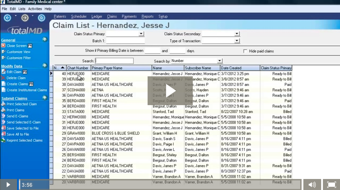Open the Setup navigation tab
This screenshot has height=190, width=340.
163,16
